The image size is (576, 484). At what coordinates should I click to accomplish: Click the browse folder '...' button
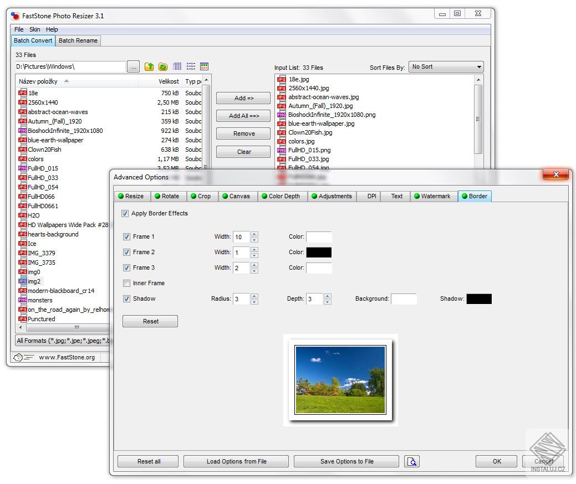click(134, 67)
